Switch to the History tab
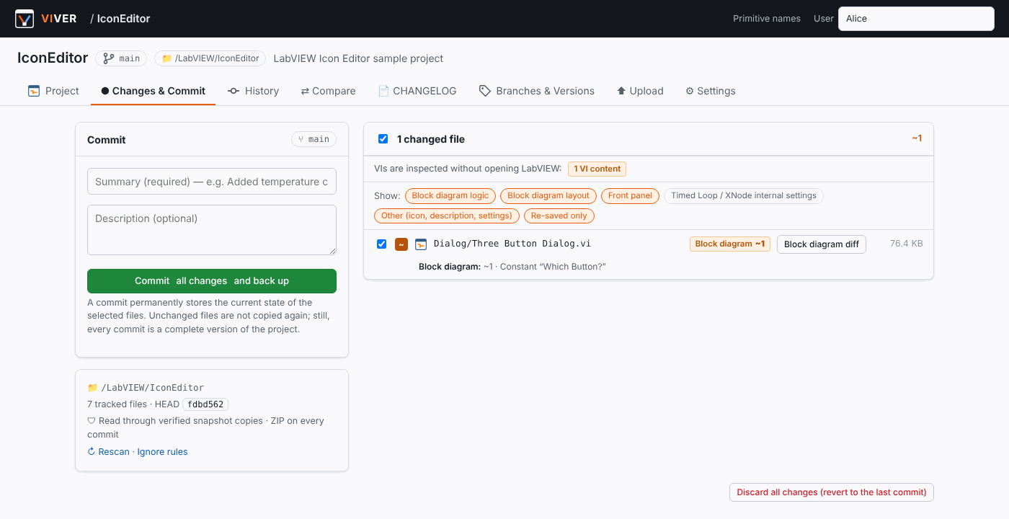The width and height of the screenshot is (1009, 519). pyautogui.click(x=253, y=91)
